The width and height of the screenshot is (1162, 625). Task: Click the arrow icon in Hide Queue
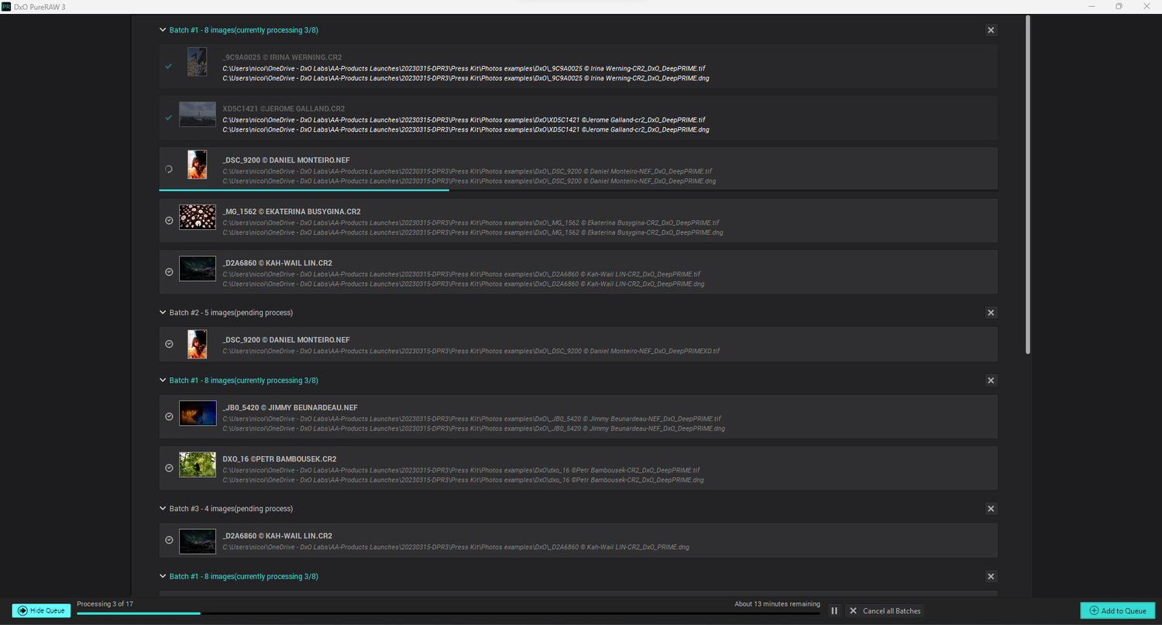pos(22,610)
